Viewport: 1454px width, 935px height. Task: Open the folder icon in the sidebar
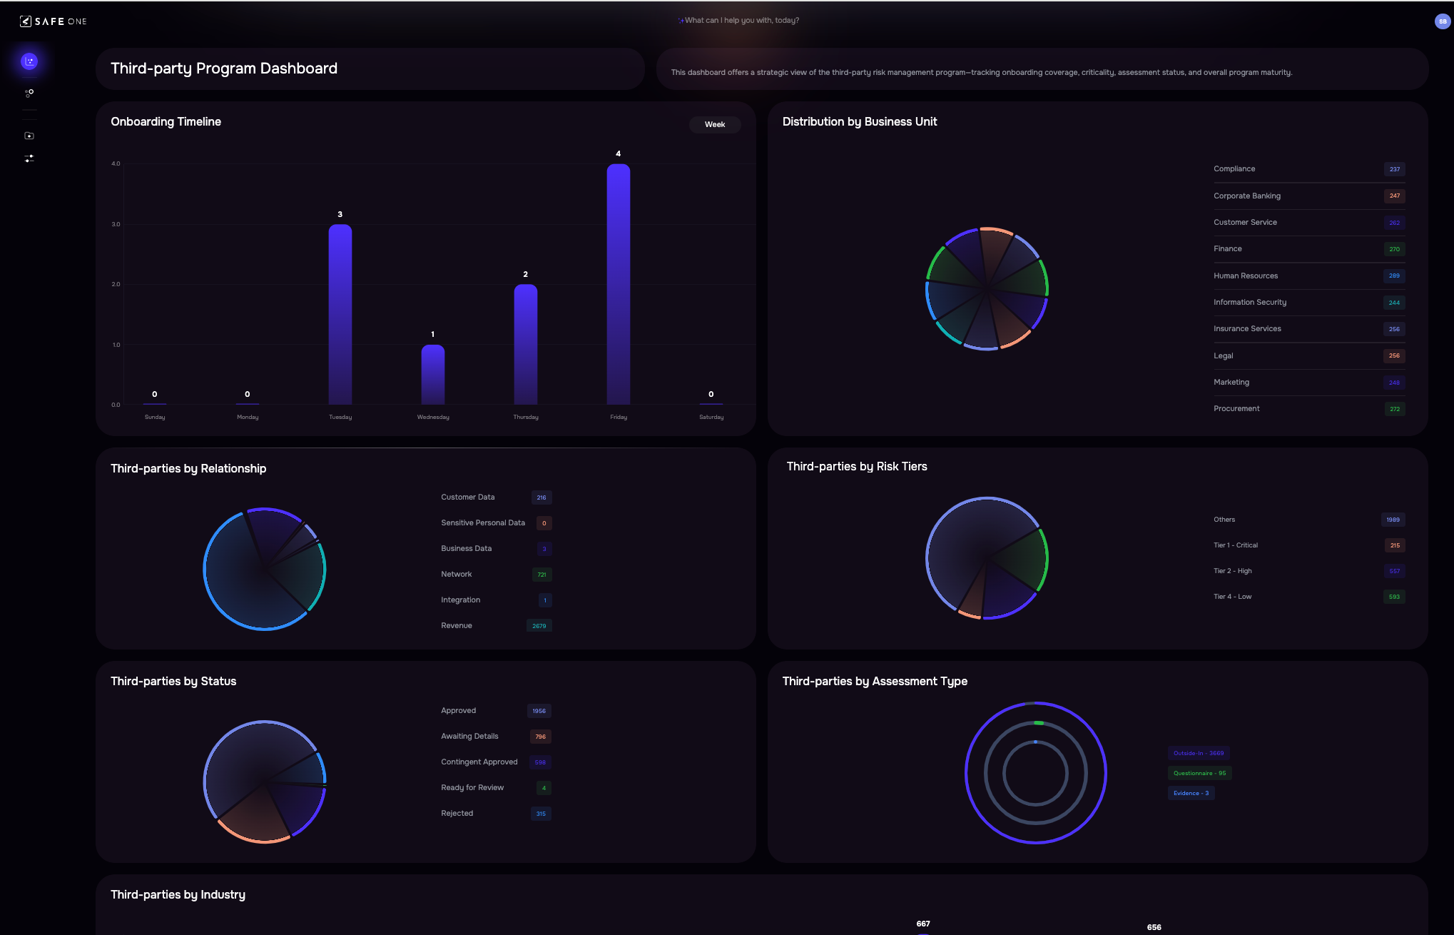click(29, 136)
